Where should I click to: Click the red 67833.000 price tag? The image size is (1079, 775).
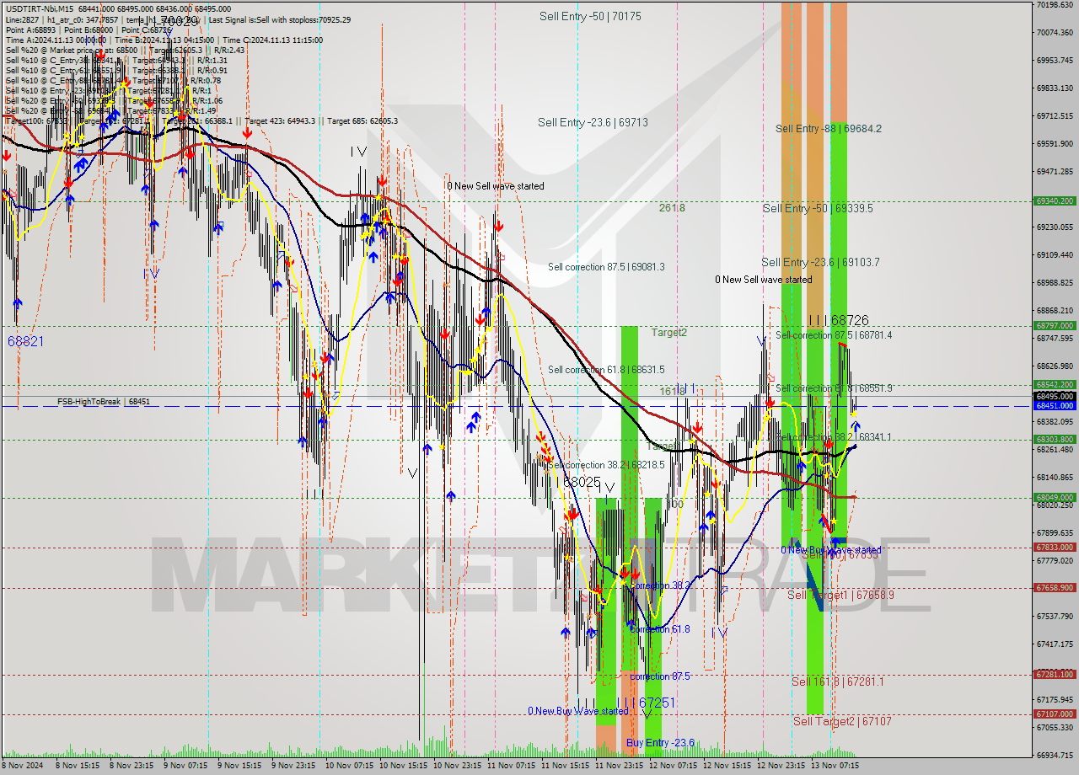click(x=1055, y=547)
